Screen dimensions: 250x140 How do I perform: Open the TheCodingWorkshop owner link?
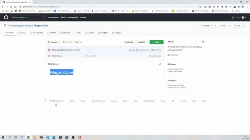(19, 26)
